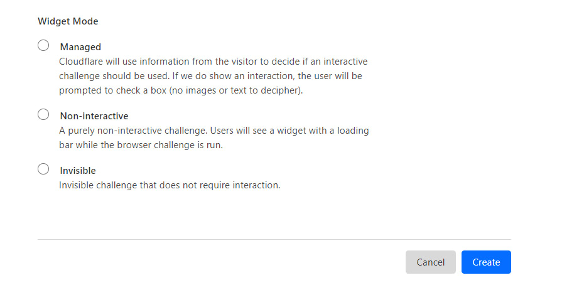Click the horizontal divider above the buttons
562x285 pixels.
[274, 239]
